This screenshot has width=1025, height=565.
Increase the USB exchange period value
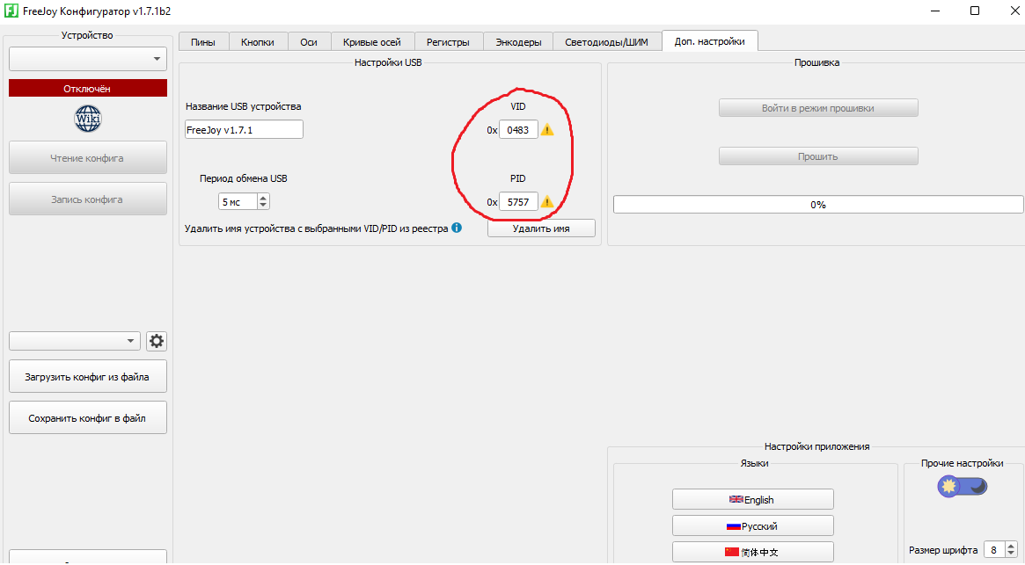coord(263,198)
